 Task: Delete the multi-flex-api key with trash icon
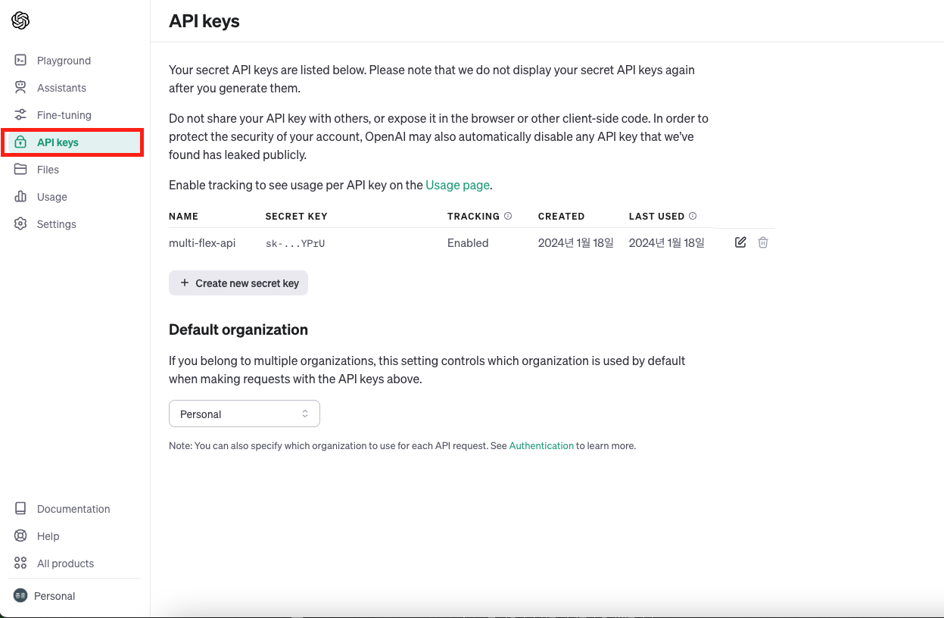click(763, 242)
